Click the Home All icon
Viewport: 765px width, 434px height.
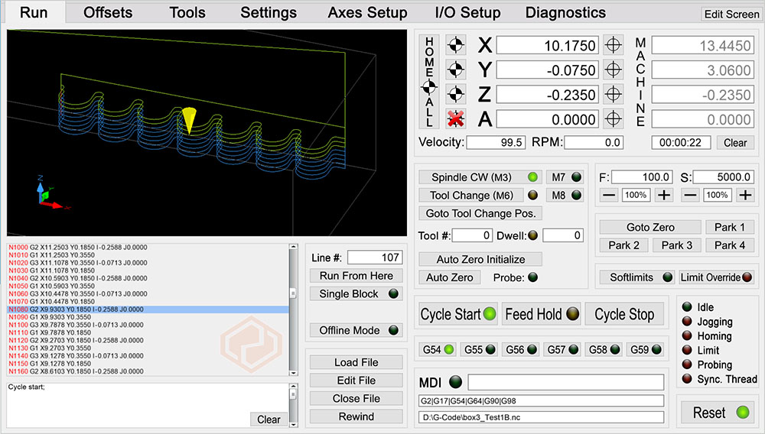(429, 83)
